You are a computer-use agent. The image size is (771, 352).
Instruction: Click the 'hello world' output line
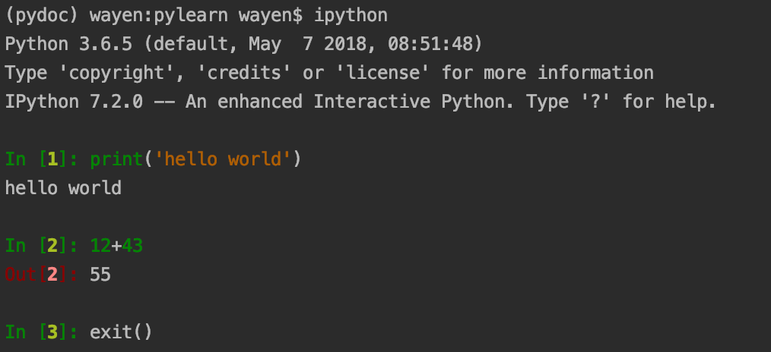click(63, 188)
